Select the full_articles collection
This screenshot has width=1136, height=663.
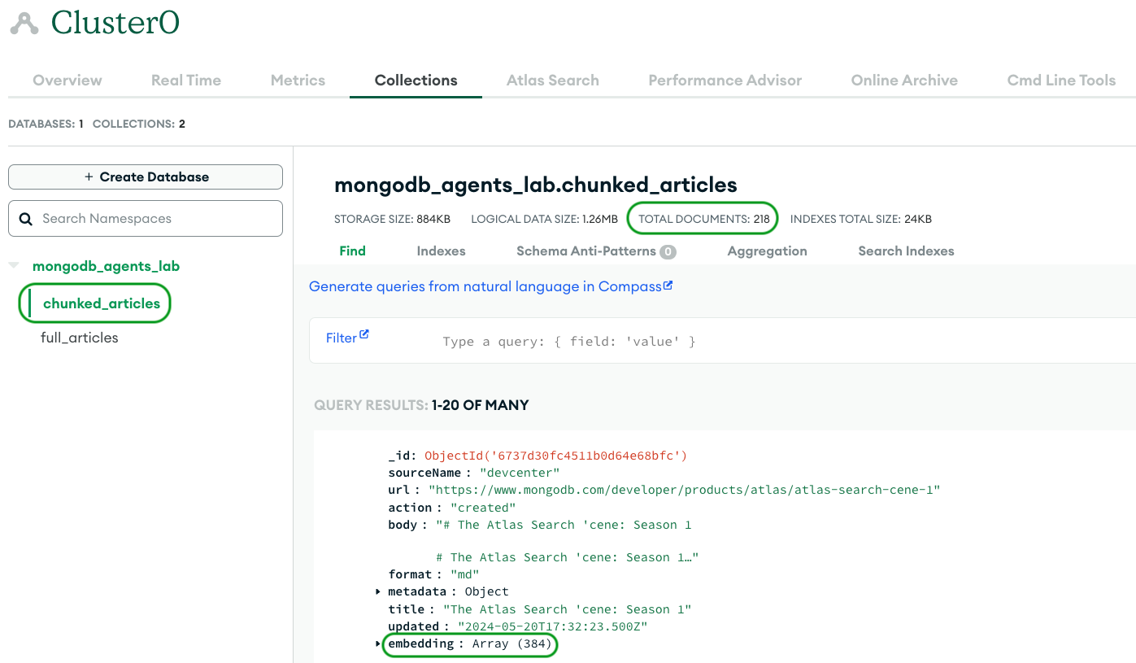click(x=80, y=338)
